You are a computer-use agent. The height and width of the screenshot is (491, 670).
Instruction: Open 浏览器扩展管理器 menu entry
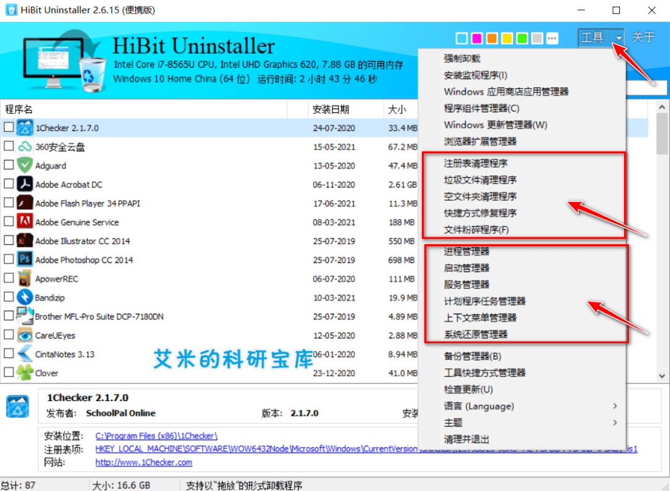tap(522, 141)
